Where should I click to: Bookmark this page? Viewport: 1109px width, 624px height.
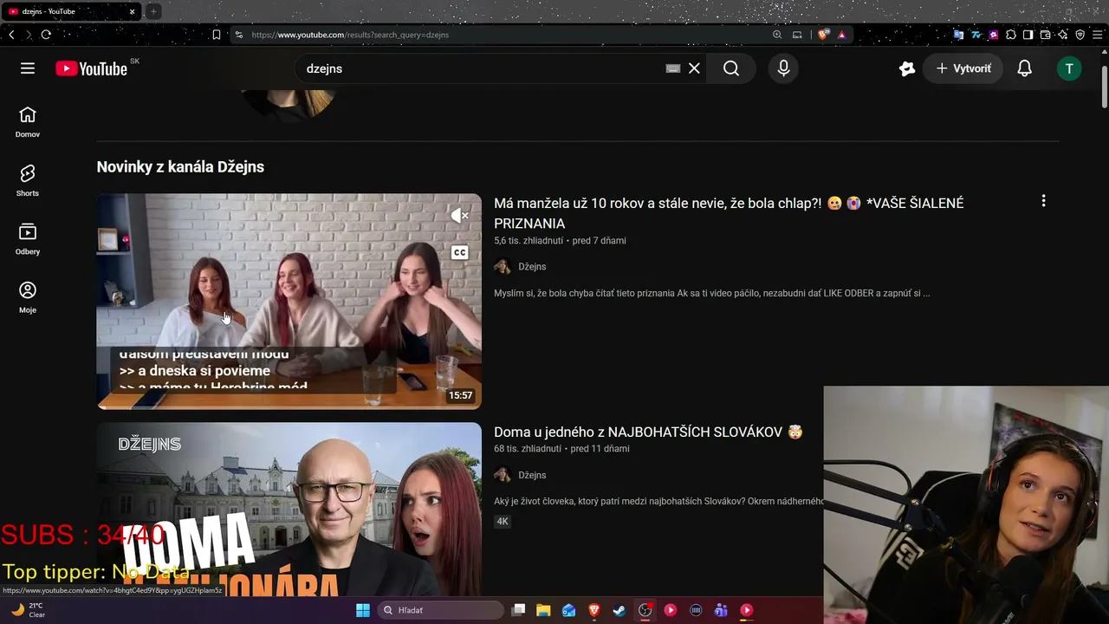pyautogui.click(x=217, y=35)
